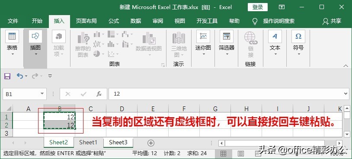Image resolution: width=352 pixels, height=159 pixels.
Task: Click the next sheet navigation arrow
Action: pyautogui.click(x=26, y=143)
